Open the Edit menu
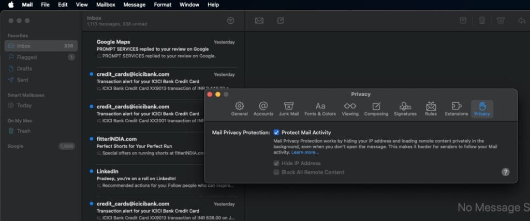This screenshot has width=530, height=221. 63,5
